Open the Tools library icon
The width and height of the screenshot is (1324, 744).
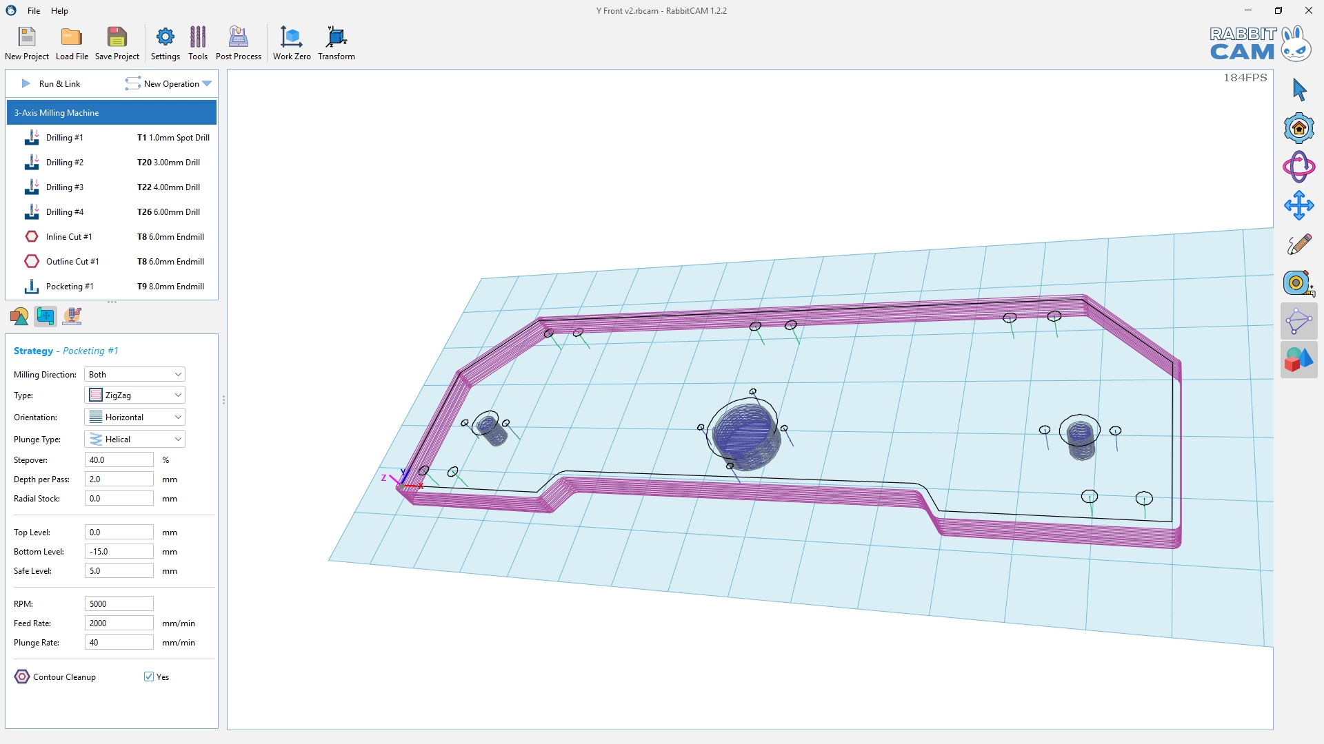pos(198,43)
